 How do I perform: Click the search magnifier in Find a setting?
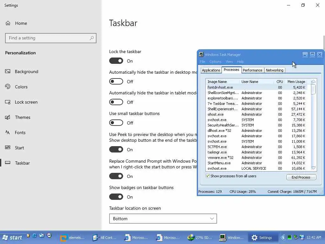[x=92, y=38]
